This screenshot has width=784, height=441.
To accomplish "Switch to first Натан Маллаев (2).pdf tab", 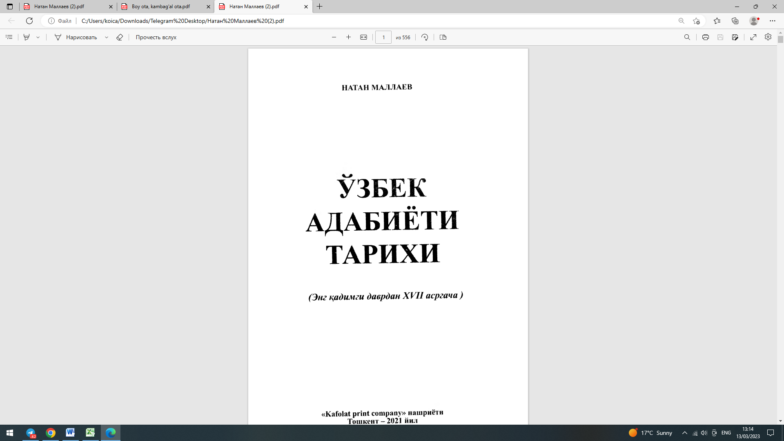I will (69, 7).
